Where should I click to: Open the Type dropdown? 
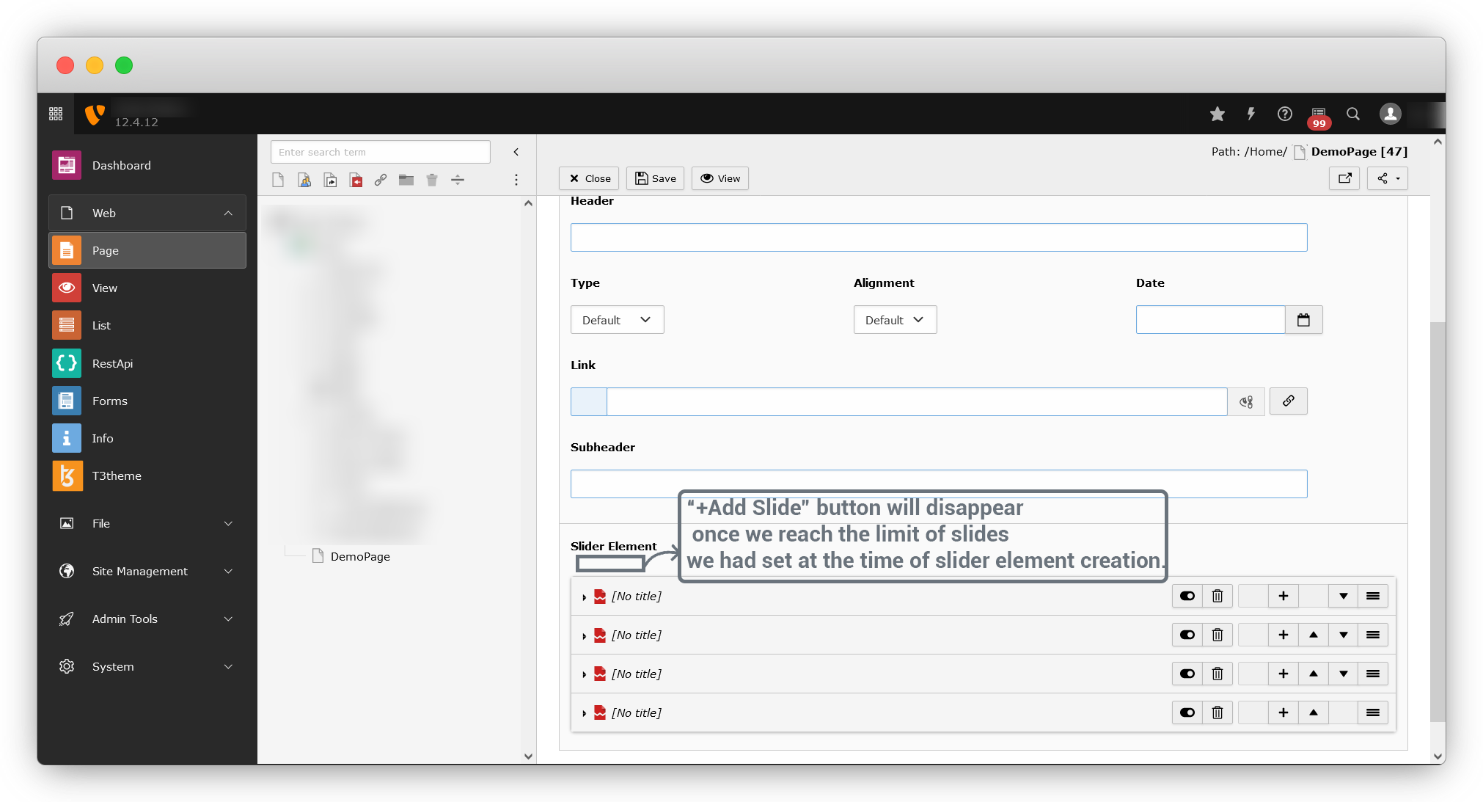pyautogui.click(x=617, y=320)
